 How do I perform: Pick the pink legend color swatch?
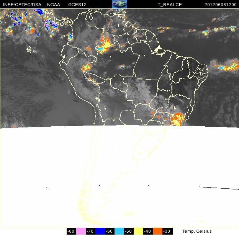(81, 231)
